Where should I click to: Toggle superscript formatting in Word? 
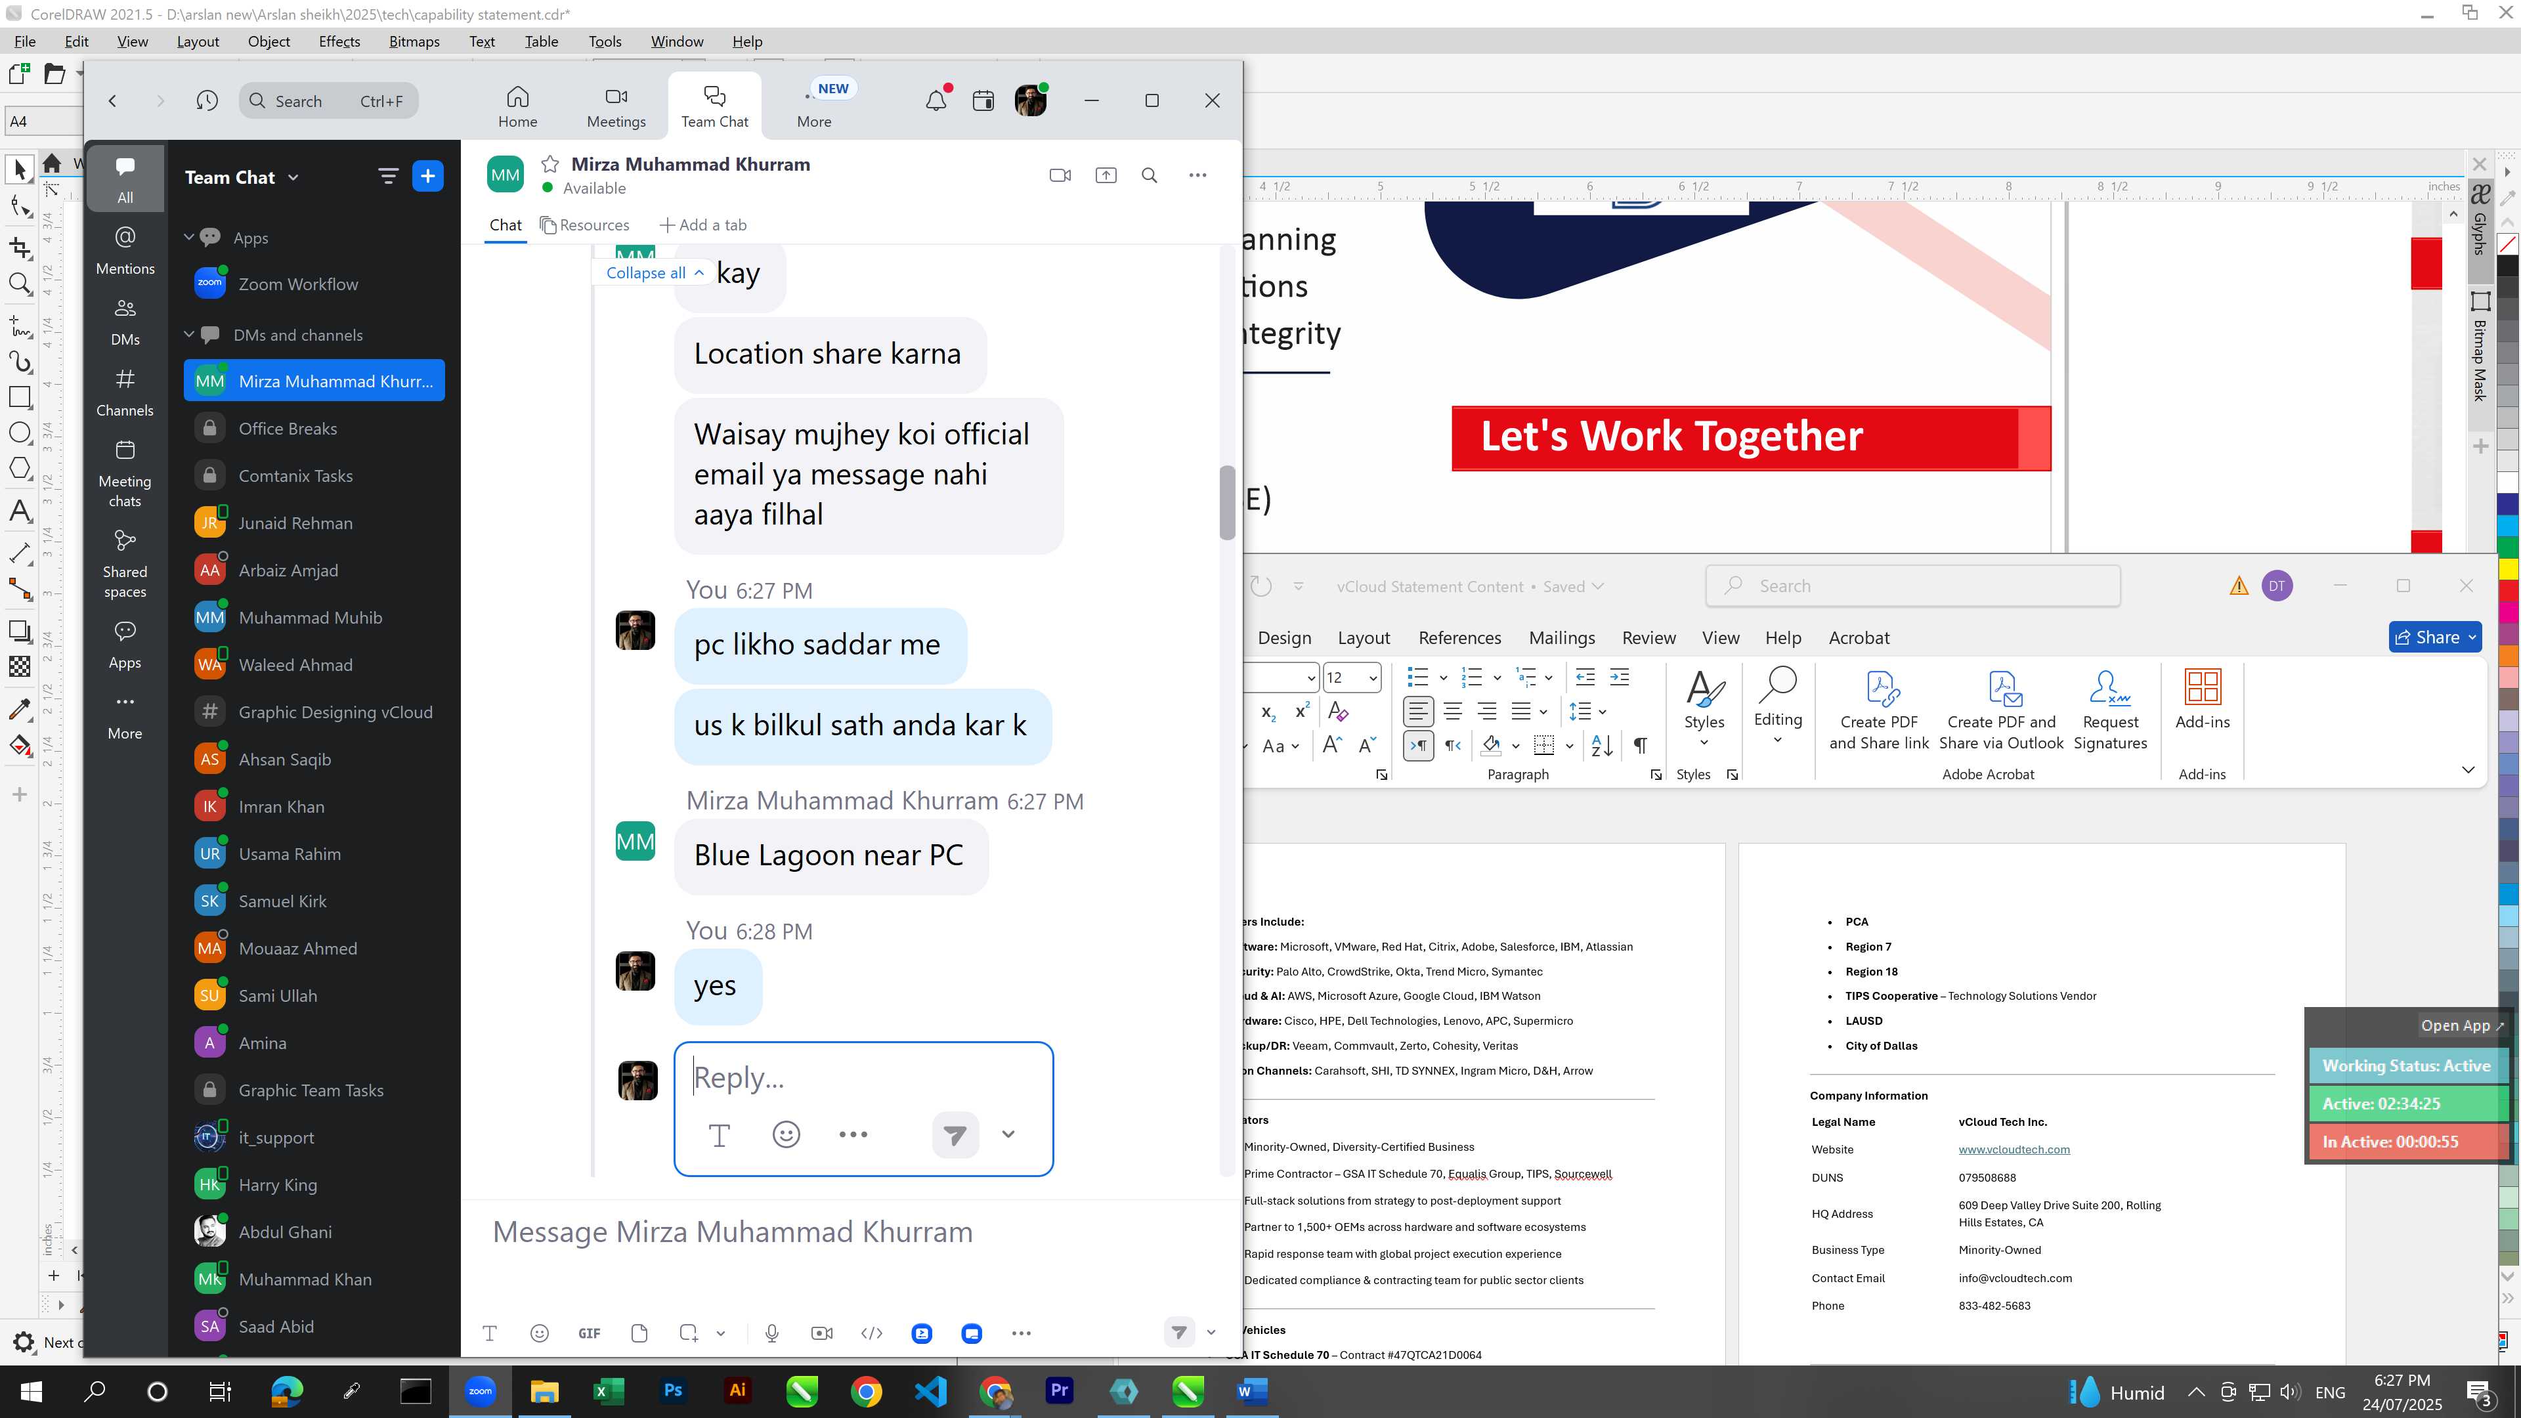pos(1303,712)
